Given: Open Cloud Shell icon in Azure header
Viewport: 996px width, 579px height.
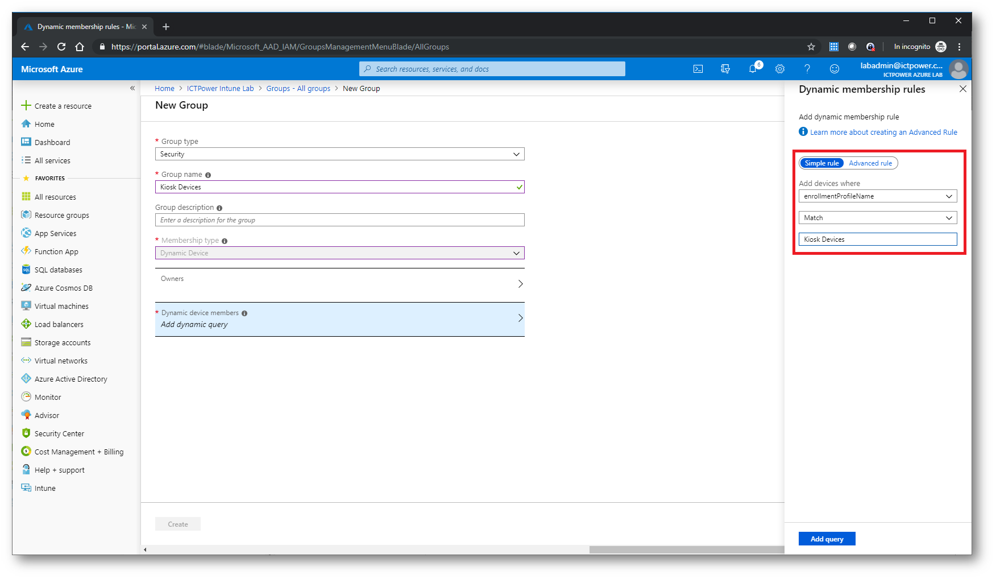Looking at the screenshot, I should 698,69.
